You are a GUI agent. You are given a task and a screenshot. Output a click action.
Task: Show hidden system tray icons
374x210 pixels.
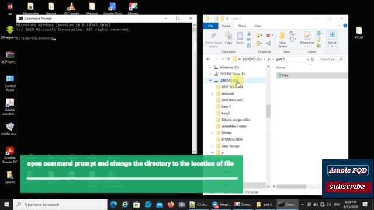pyautogui.click(x=303, y=205)
